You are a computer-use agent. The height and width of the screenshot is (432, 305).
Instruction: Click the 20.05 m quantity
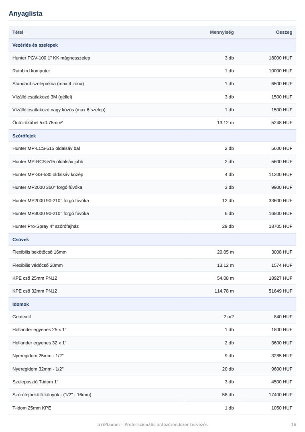[225, 252]
